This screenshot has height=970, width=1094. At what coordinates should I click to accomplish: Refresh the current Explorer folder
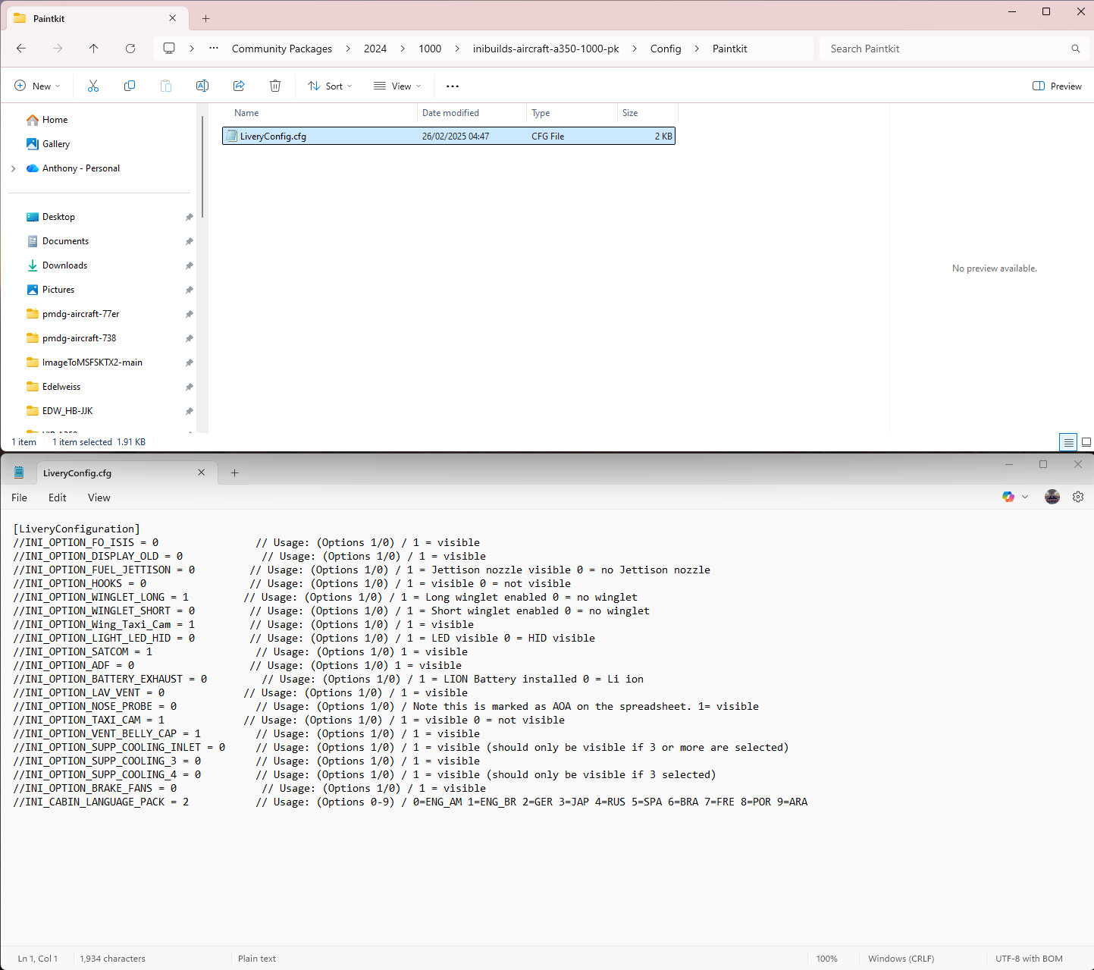(x=130, y=49)
